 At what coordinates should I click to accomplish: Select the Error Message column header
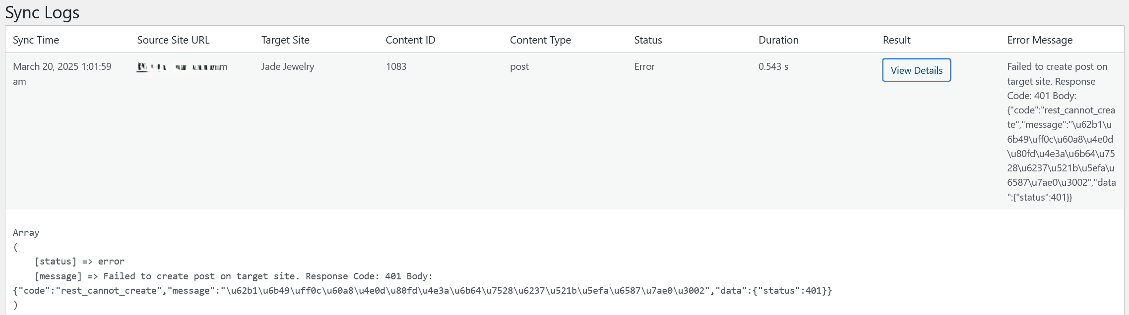1040,40
